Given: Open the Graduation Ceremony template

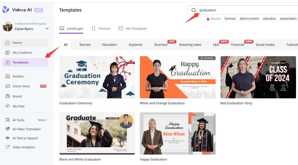Looking at the screenshot, I should click(x=97, y=77).
